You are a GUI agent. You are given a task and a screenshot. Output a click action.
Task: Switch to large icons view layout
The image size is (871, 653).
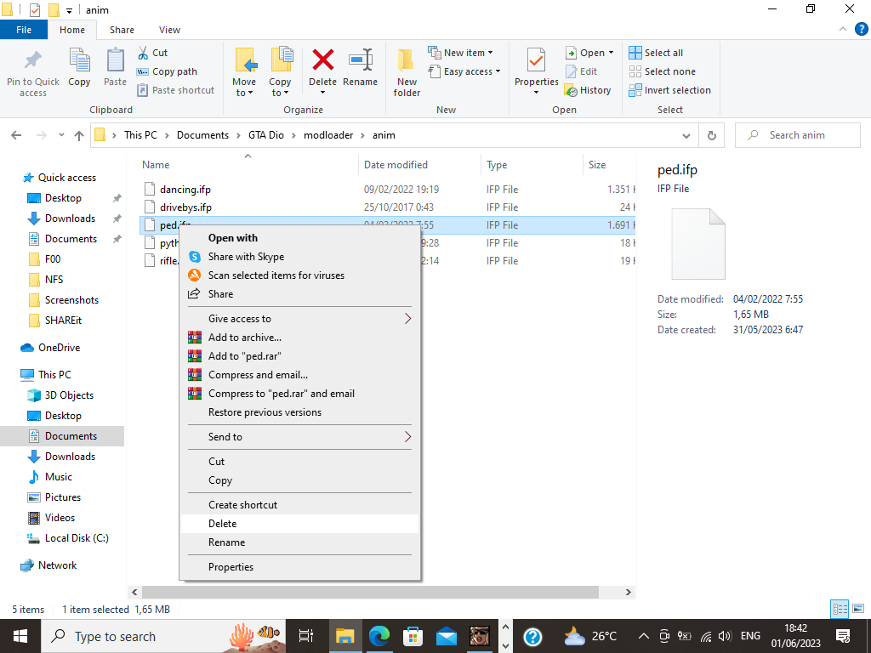tap(858, 609)
